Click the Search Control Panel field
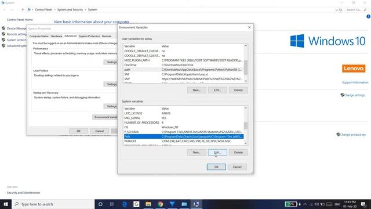Viewport: 371px width, 209px height. [357, 10]
